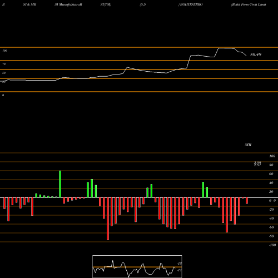Click the RSI end value 80.49
The width and height of the screenshot is (278, 278).
(x=256, y=54)
